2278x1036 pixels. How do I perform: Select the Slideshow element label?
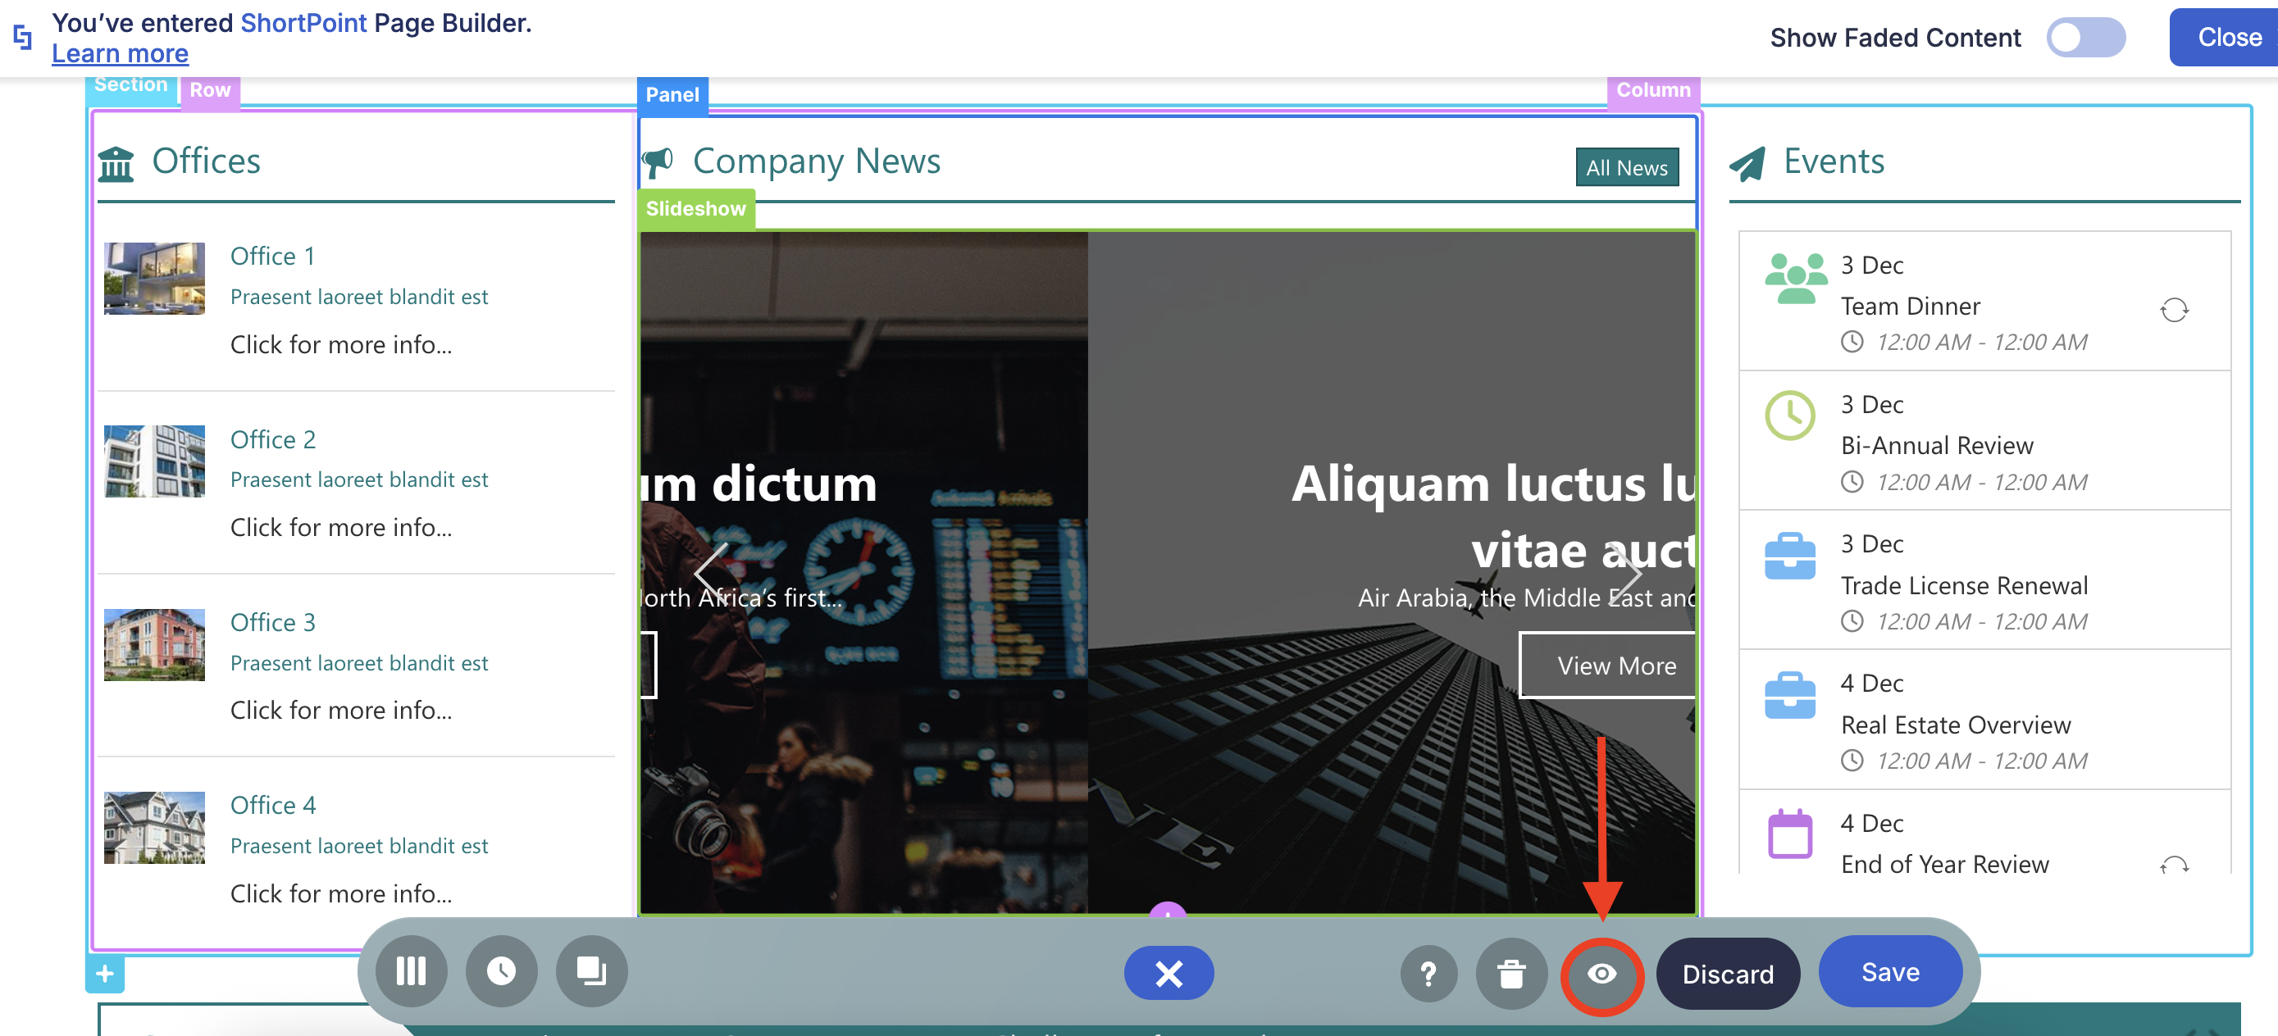pyautogui.click(x=695, y=209)
